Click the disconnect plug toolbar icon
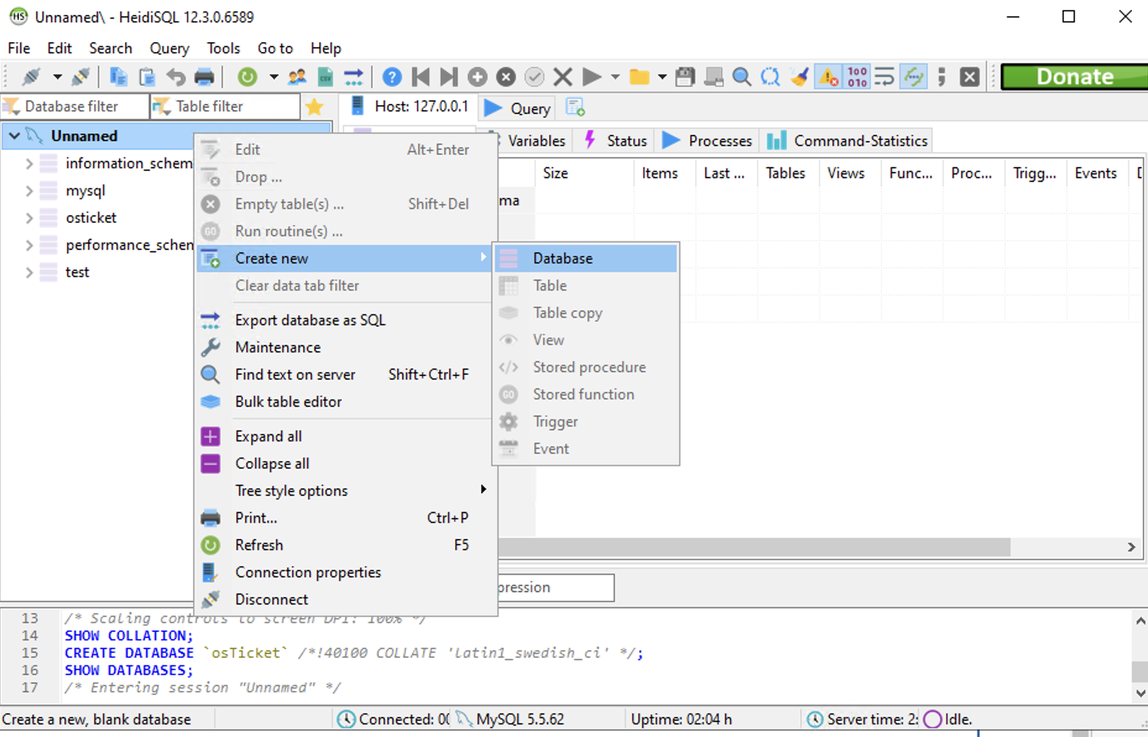 click(80, 77)
